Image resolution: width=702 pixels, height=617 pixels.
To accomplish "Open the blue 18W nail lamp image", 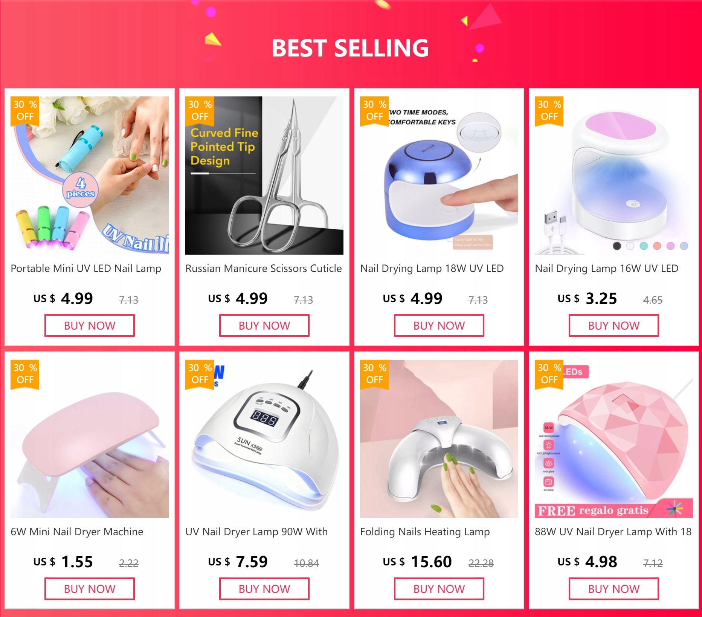I will pyautogui.click(x=439, y=176).
